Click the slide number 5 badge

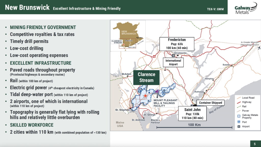click(254, 144)
